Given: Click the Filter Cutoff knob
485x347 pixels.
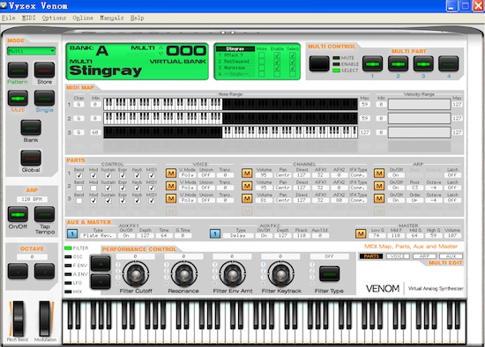Looking at the screenshot, I should click(x=136, y=274).
